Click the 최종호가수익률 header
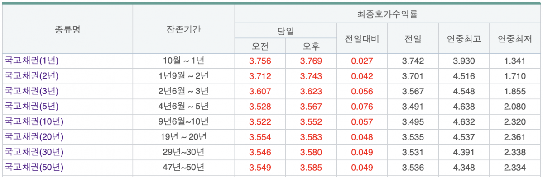The image size is (543, 177). [388, 14]
